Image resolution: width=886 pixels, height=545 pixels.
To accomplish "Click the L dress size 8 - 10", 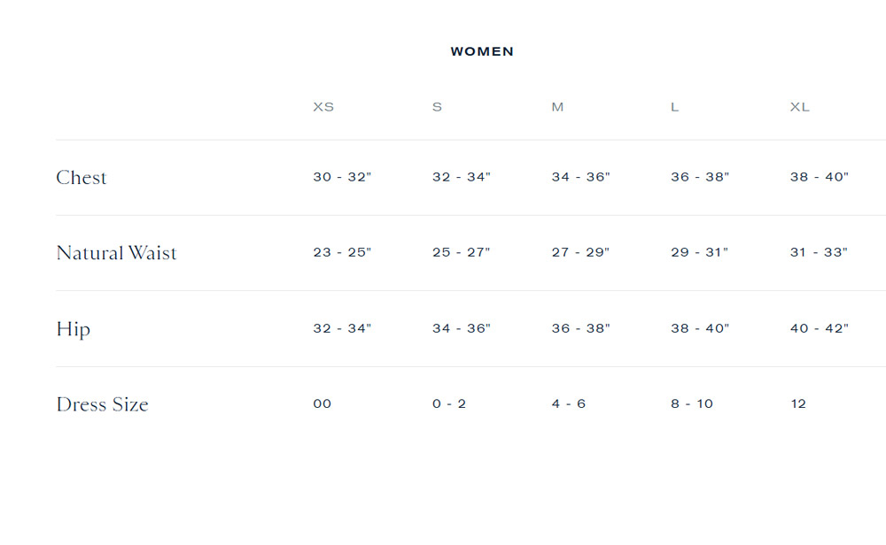I will [692, 404].
